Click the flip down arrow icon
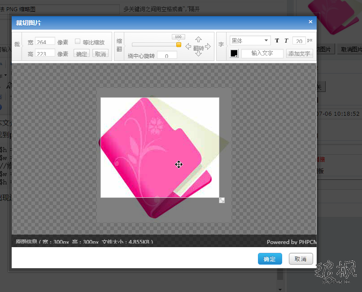 pos(198,54)
